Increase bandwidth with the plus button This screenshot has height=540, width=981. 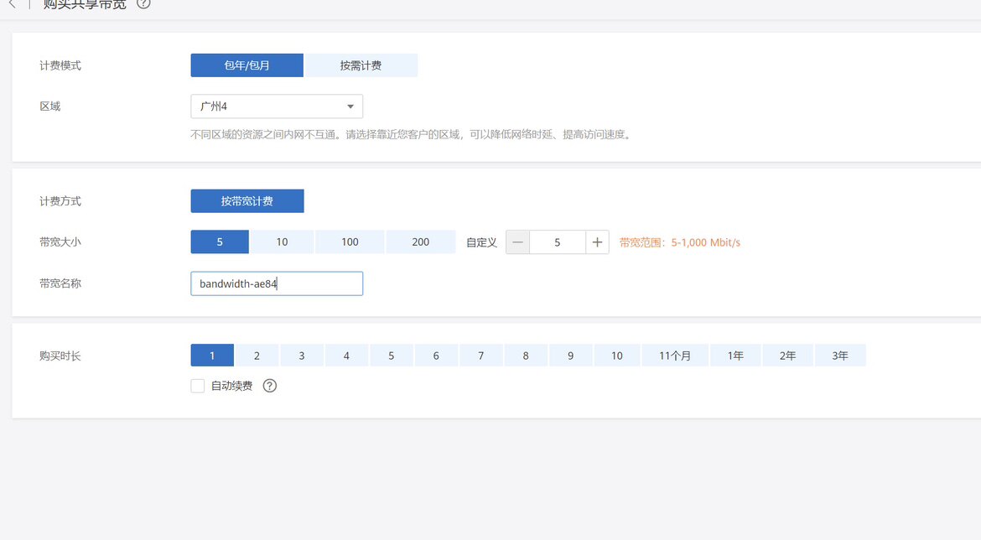(598, 242)
